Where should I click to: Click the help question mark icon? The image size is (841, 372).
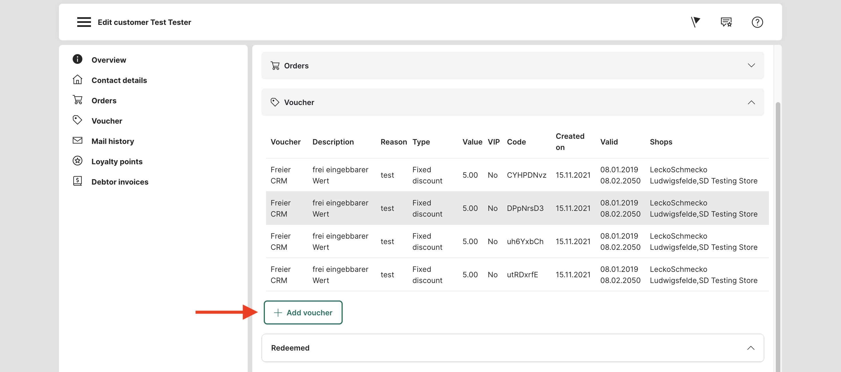[757, 22]
